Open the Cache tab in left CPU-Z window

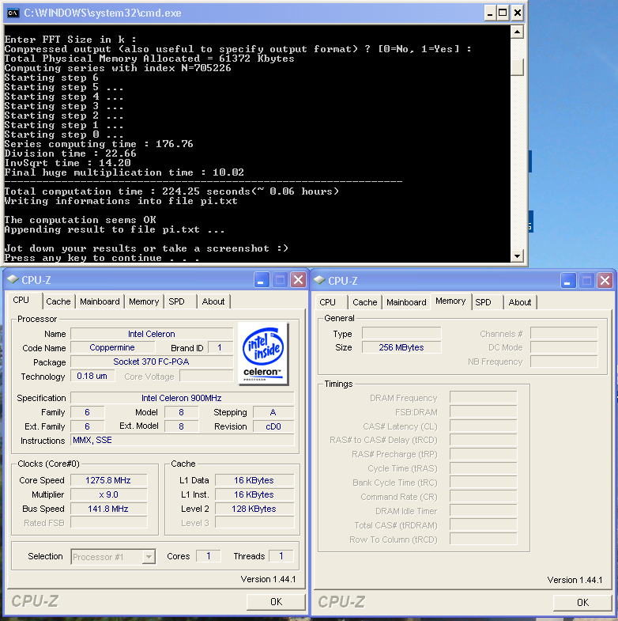point(58,301)
